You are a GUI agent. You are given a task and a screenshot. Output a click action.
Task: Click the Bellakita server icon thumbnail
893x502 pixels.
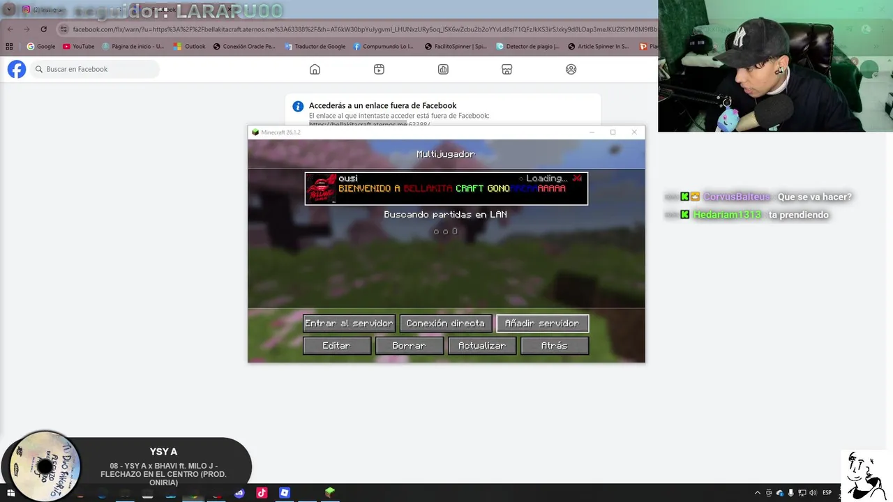tap(321, 189)
